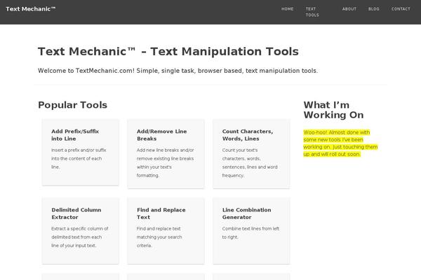Click the What I'm Working On heading

tap(333, 110)
